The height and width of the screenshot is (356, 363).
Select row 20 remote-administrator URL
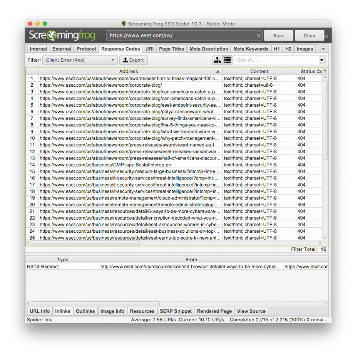click(130, 205)
